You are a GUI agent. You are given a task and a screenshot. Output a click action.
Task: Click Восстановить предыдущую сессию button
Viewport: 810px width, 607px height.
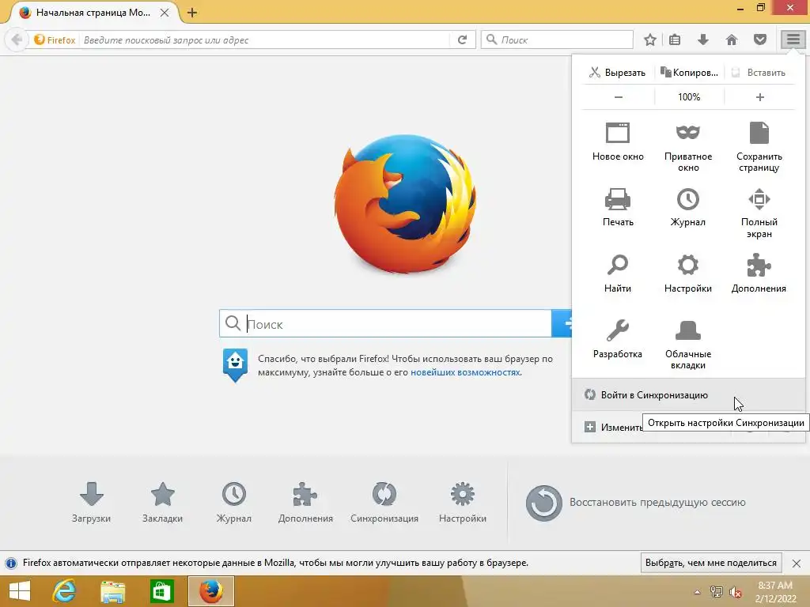click(635, 502)
